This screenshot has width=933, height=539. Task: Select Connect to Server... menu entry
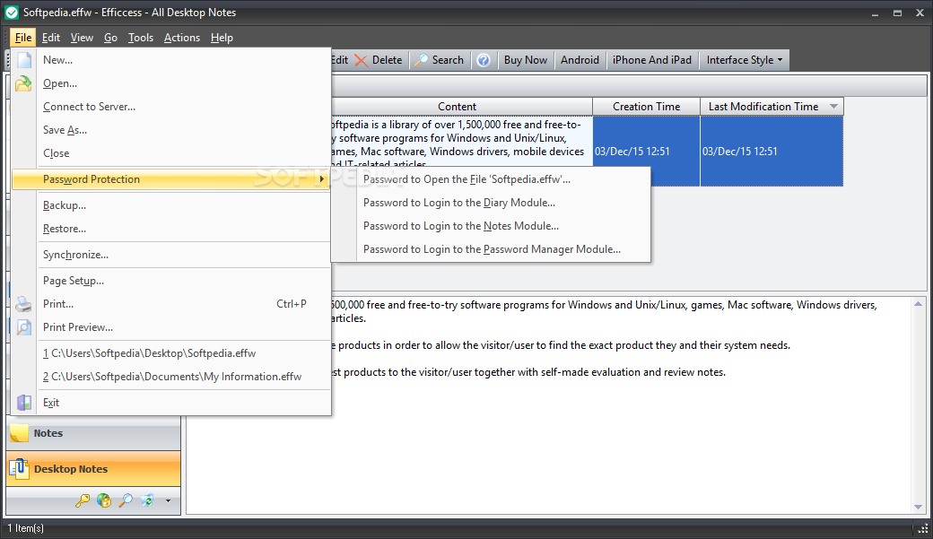[x=171, y=107]
